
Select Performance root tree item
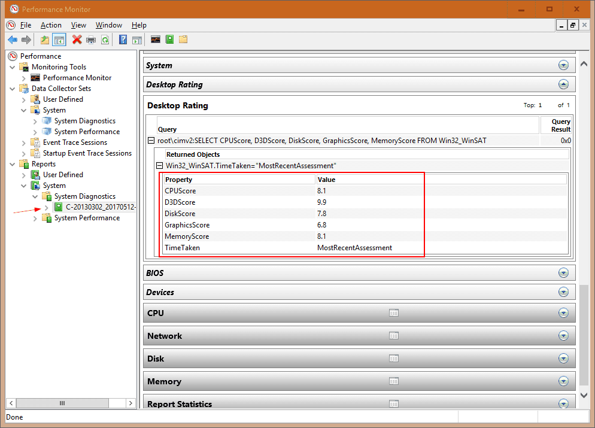[41, 56]
